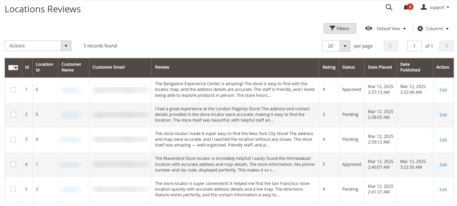Open the per page count dropdown arrow

point(345,46)
